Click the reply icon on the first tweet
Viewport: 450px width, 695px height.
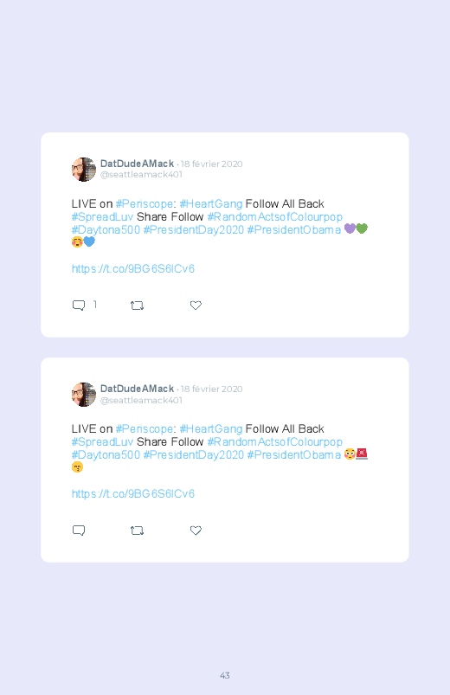79,306
